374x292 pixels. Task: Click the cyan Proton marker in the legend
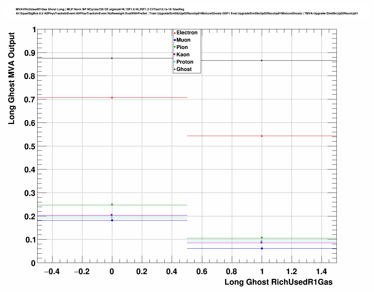point(175,62)
